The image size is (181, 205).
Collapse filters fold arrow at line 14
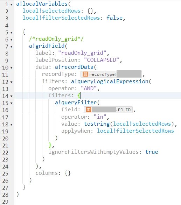coord(12,96)
